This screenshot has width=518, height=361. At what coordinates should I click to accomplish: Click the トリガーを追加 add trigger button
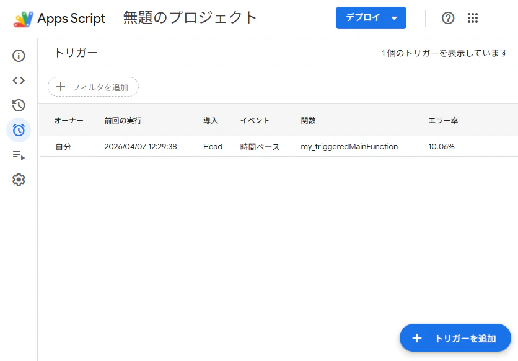pyautogui.click(x=455, y=338)
